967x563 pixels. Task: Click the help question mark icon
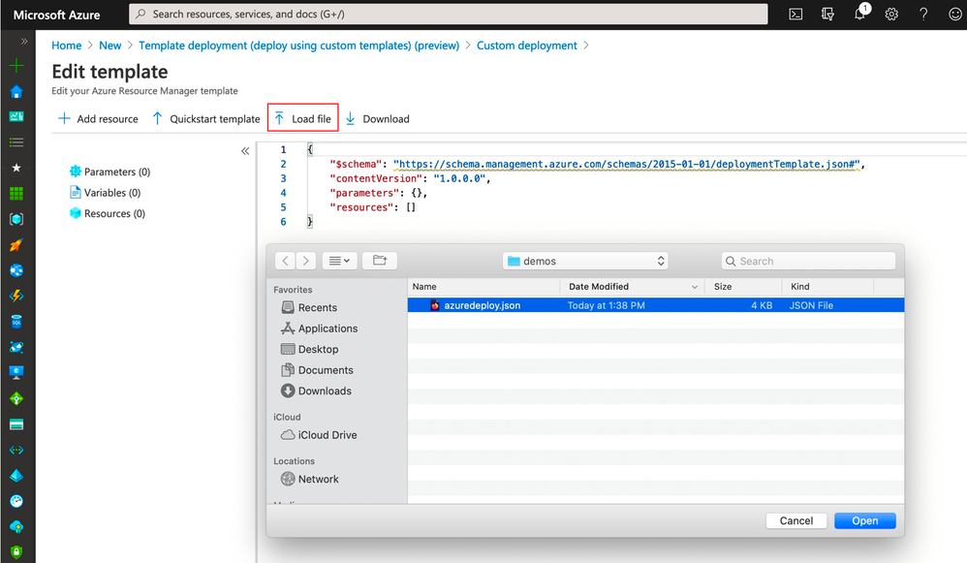[923, 14]
